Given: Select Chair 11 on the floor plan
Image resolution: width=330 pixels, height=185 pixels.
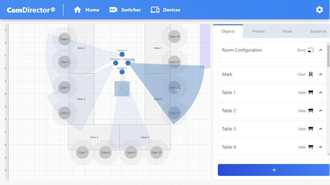Looking at the screenshot, I should [174, 113].
